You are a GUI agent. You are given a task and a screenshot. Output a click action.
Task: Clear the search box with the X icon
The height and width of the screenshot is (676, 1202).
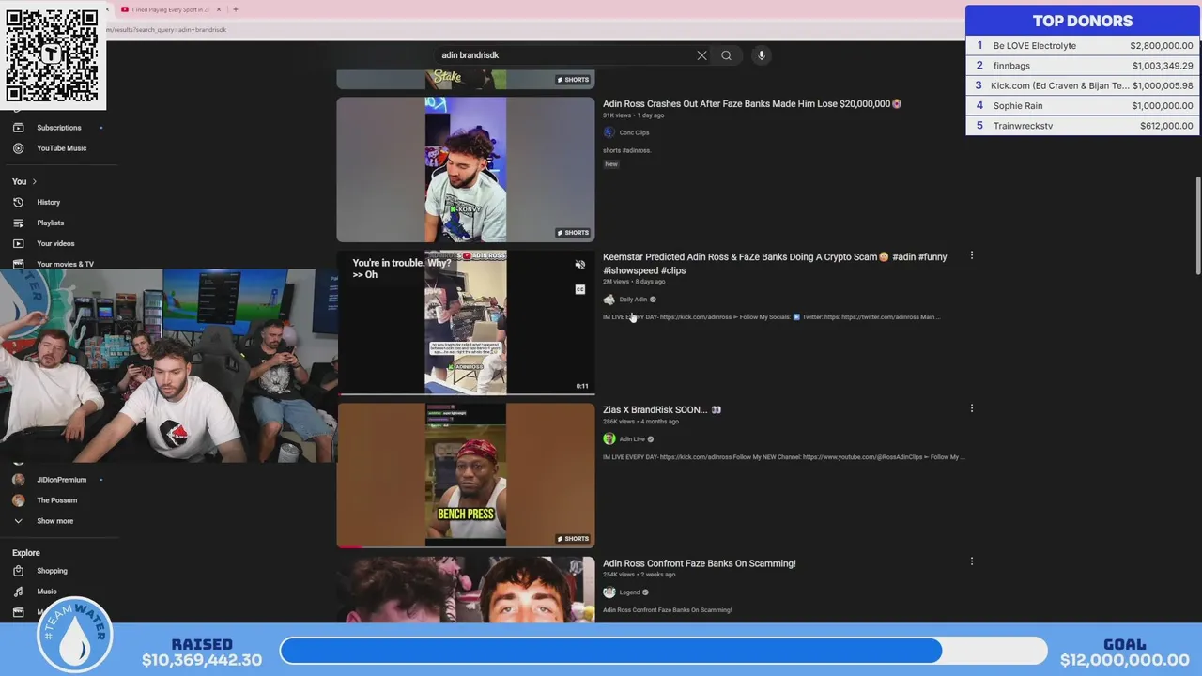pos(701,55)
